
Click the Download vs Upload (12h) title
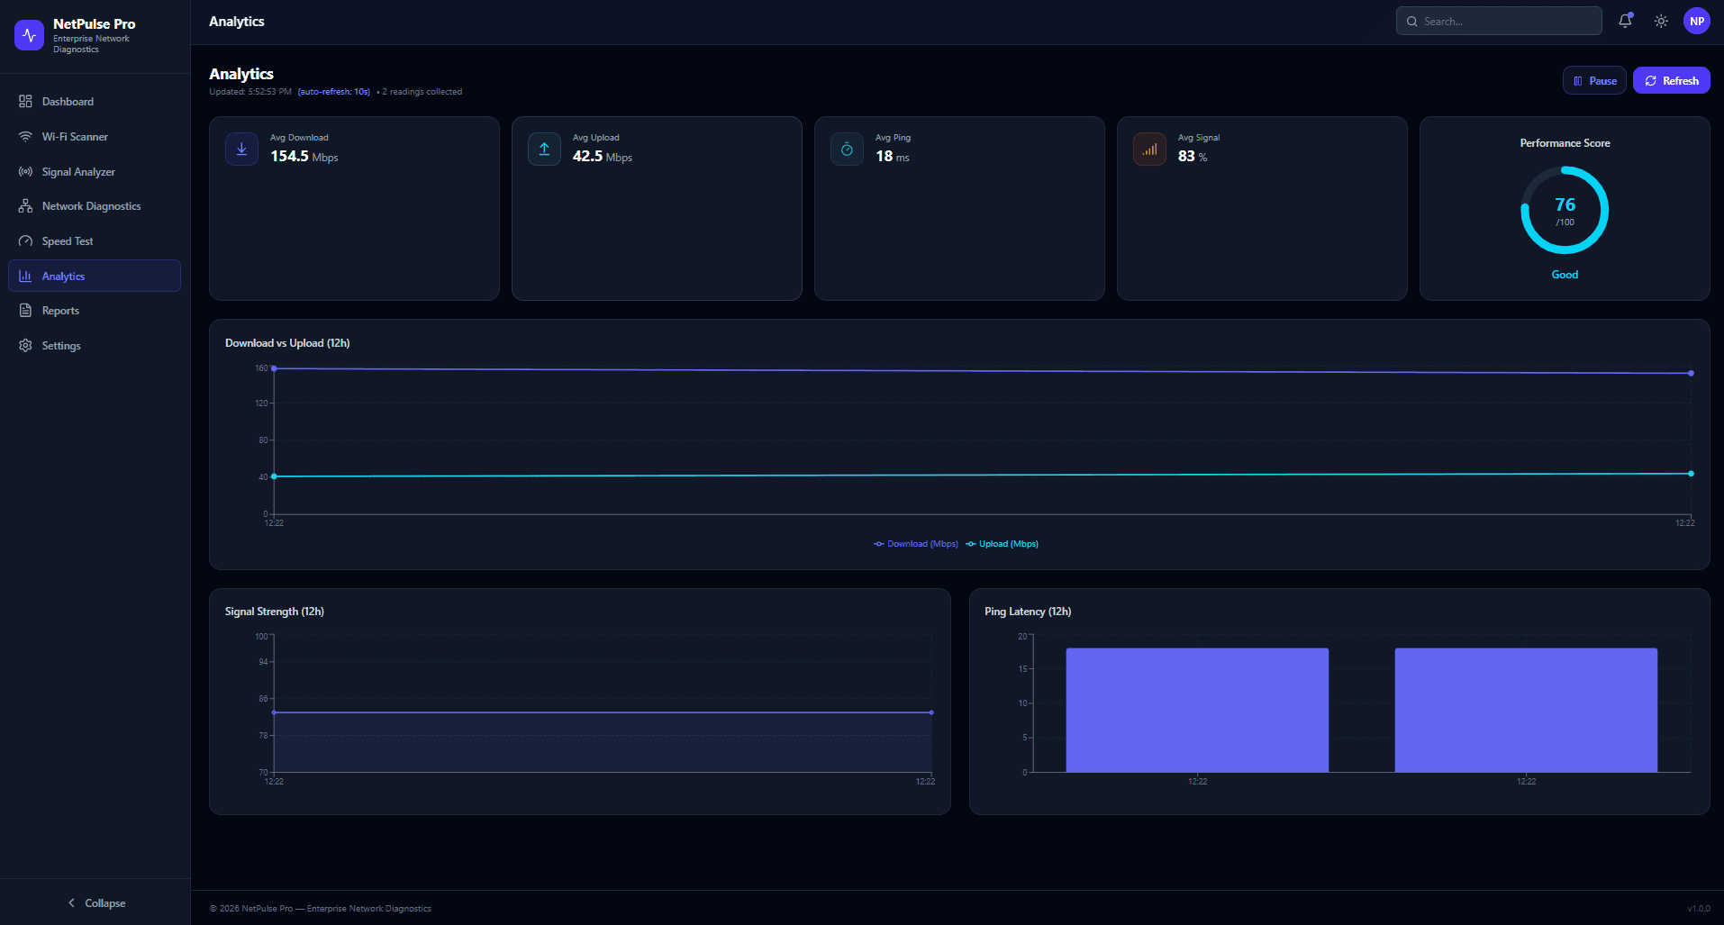[x=287, y=343]
